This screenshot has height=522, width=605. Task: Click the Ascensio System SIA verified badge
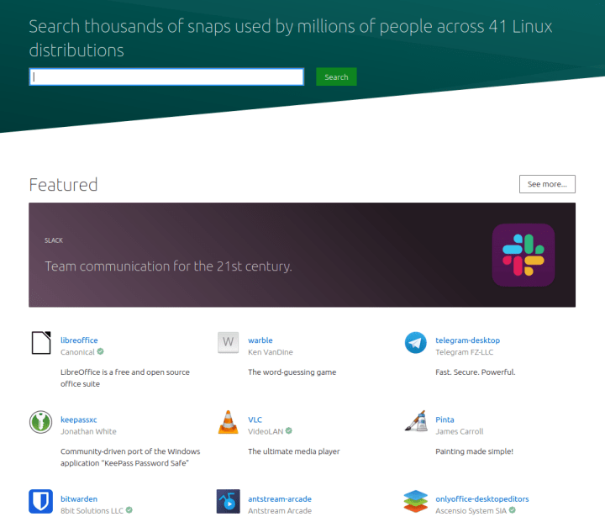[512, 510]
